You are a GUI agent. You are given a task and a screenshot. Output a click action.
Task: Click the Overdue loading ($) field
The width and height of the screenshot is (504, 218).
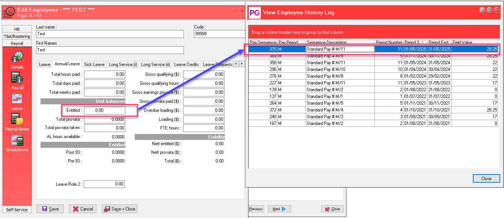(x=204, y=110)
